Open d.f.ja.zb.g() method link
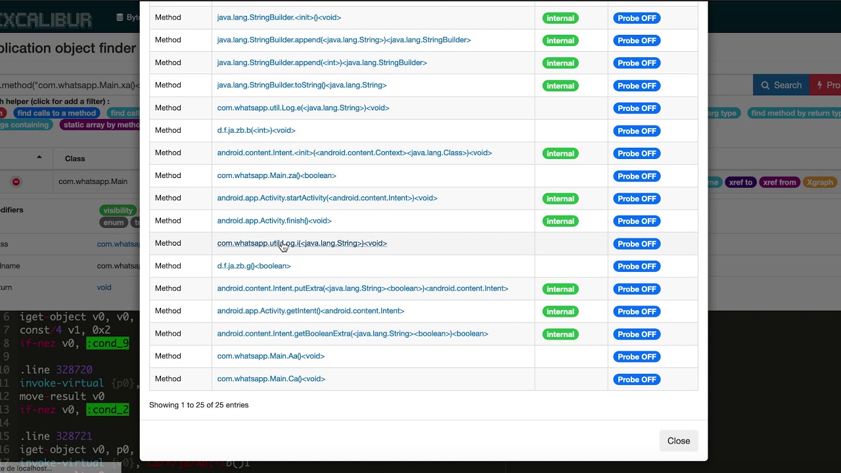This screenshot has height=473, width=841. click(x=254, y=266)
